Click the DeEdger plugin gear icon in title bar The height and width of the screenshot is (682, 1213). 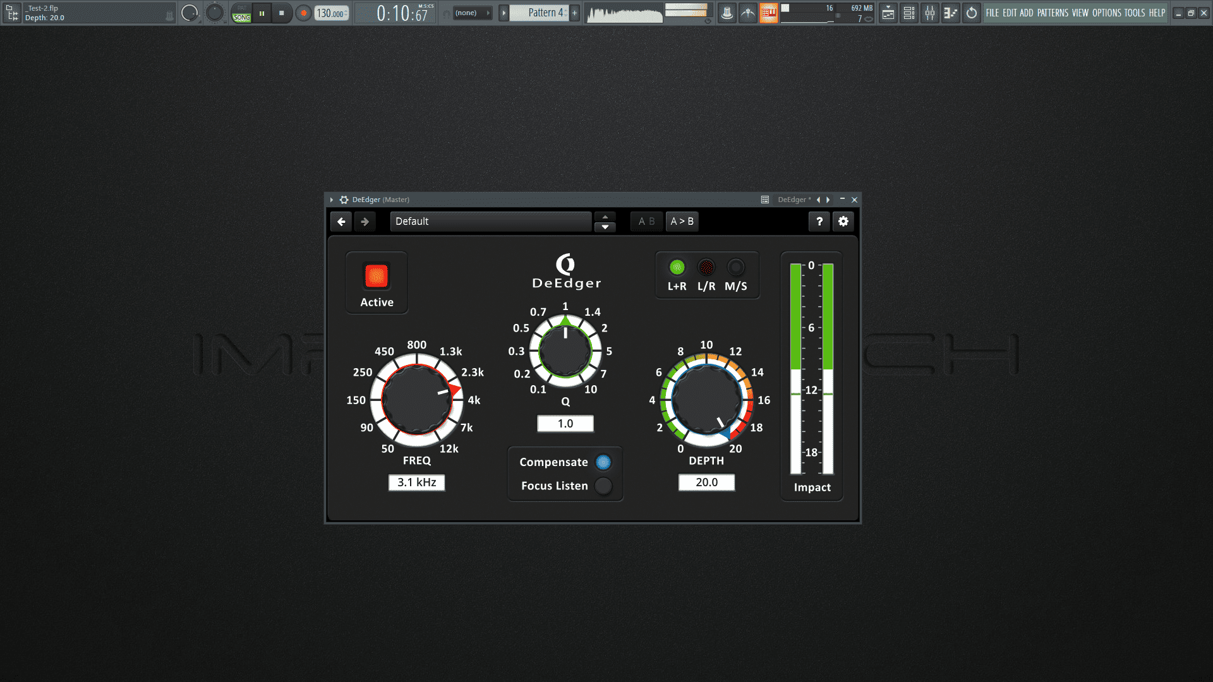[x=344, y=200]
